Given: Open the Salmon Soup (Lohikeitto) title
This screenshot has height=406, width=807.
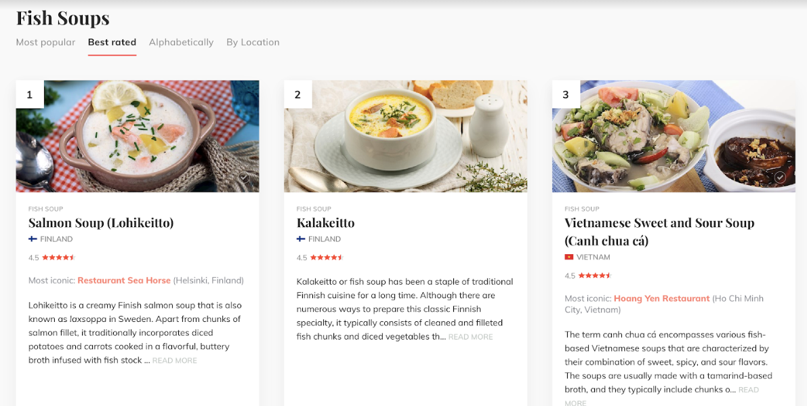Looking at the screenshot, I should click(x=101, y=223).
